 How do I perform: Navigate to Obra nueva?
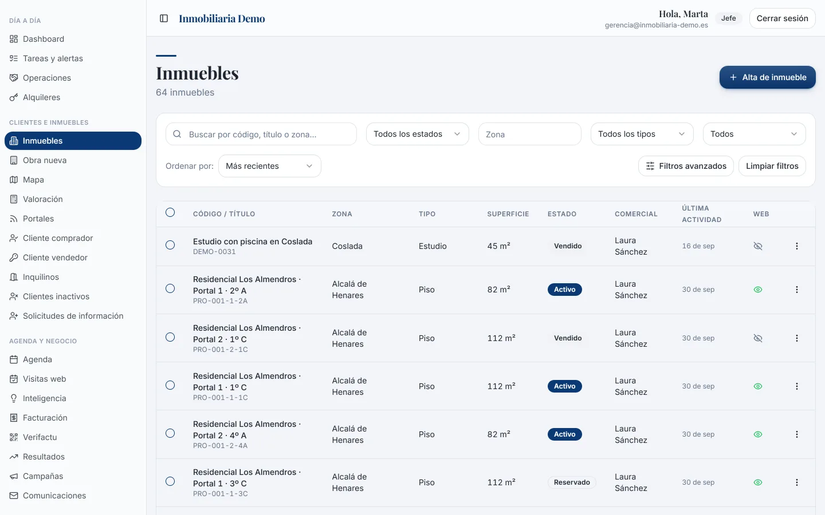click(73, 160)
